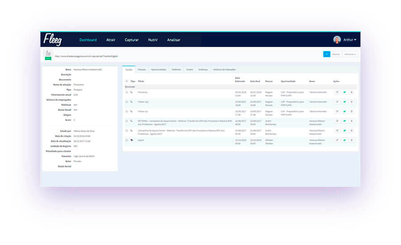This screenshot has height=245, width=401.
Task: Click the Encerrada group row label
Action: (x=130, y=87)
